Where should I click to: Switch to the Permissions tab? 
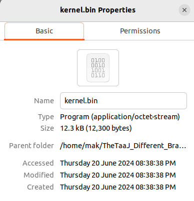coord(140,31)
